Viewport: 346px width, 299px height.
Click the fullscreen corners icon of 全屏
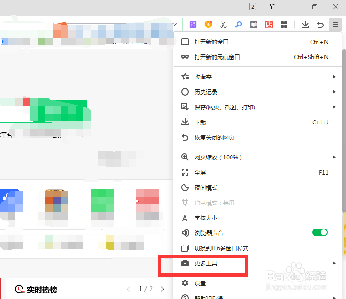coord(185,172)
